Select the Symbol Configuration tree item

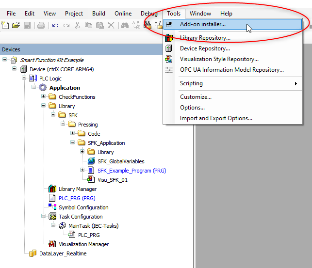(83, 207)
